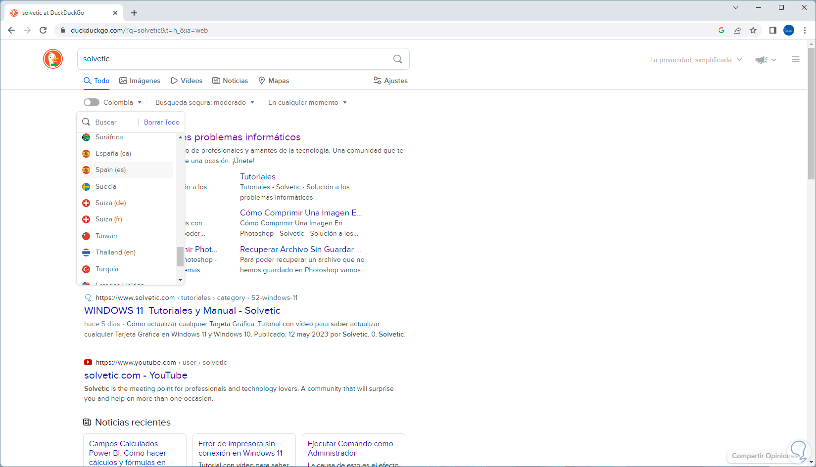Switch to the Imágenes tab
The image size is (816, 467).
point(140,81)
